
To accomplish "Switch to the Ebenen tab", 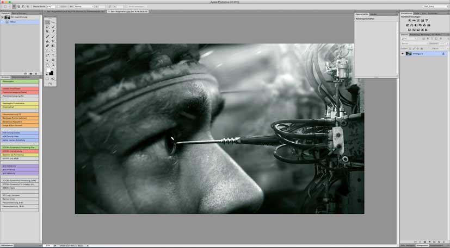I will [x=404, y=35].
